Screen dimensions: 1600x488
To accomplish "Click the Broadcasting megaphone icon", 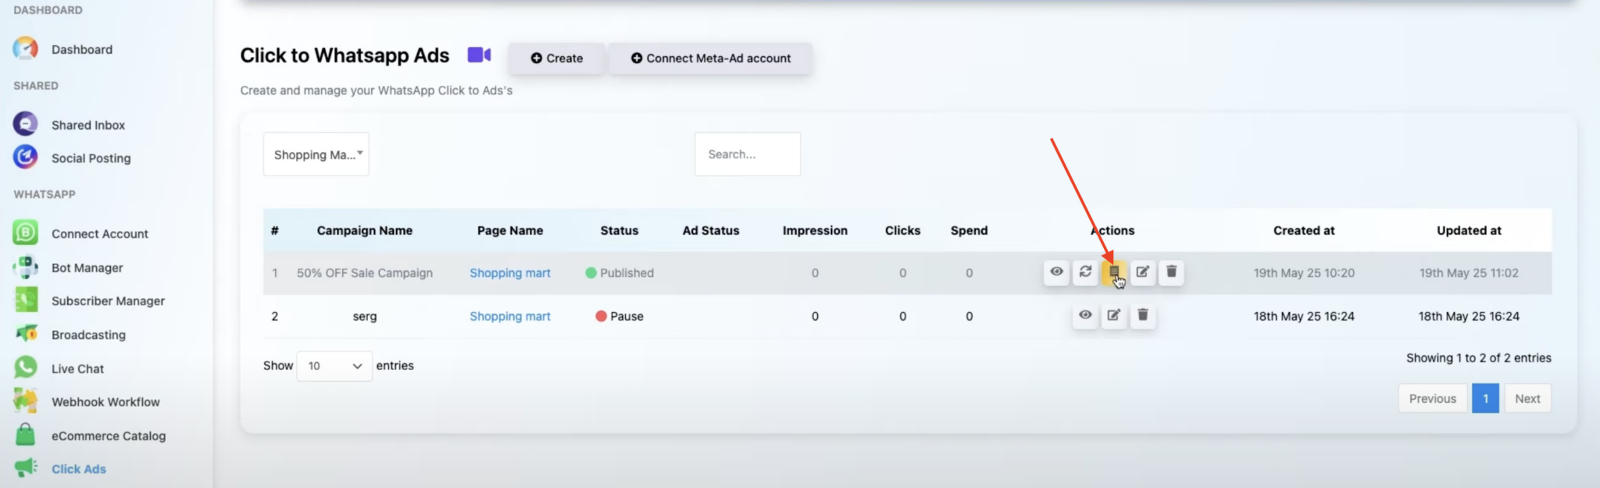I will (x=25, y=333).
